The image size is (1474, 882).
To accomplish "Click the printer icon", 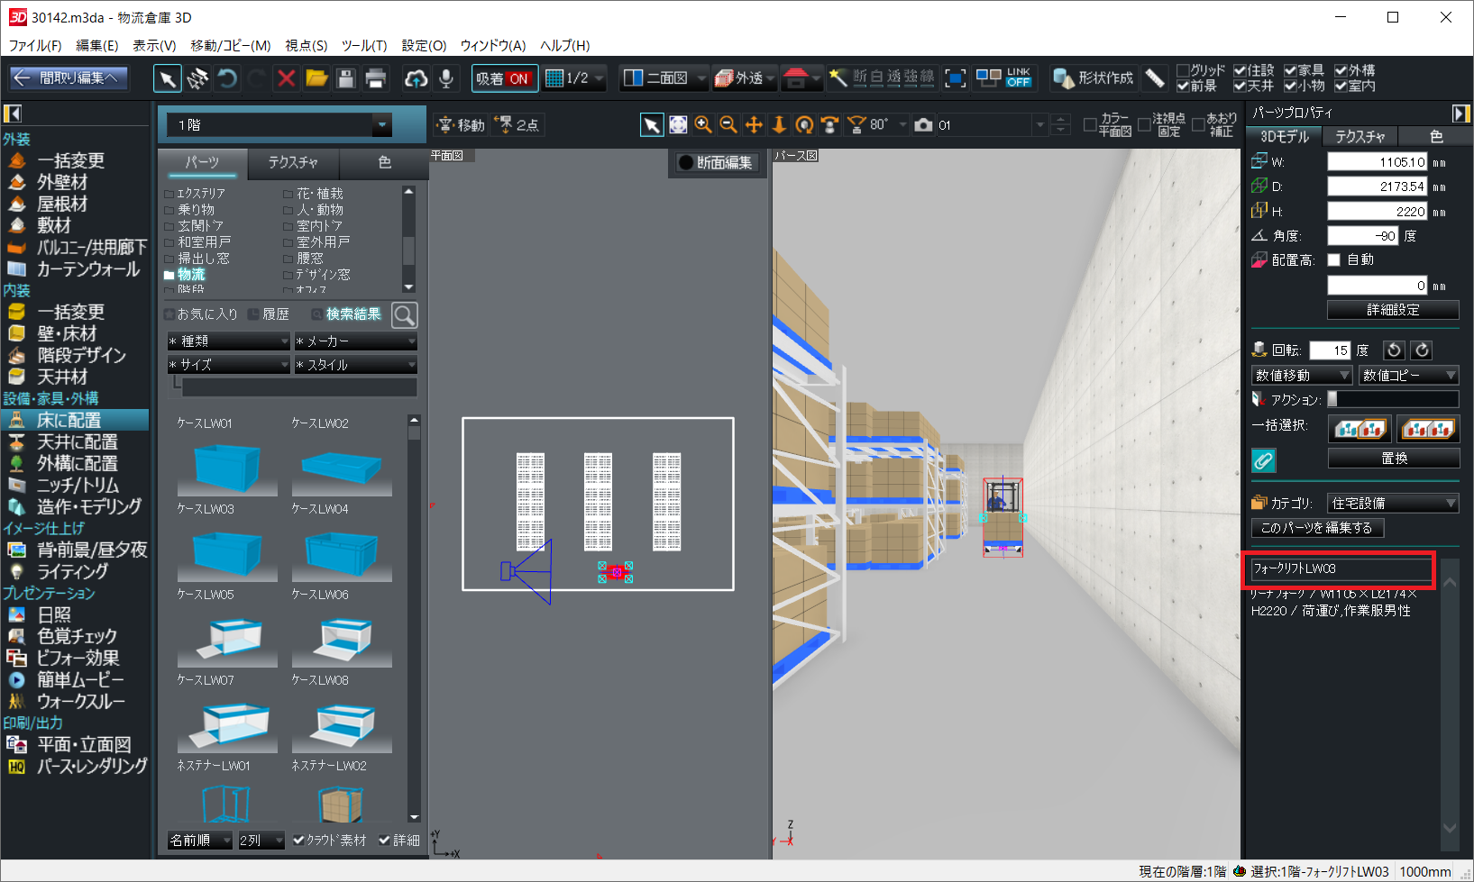I will coord(376,78).
